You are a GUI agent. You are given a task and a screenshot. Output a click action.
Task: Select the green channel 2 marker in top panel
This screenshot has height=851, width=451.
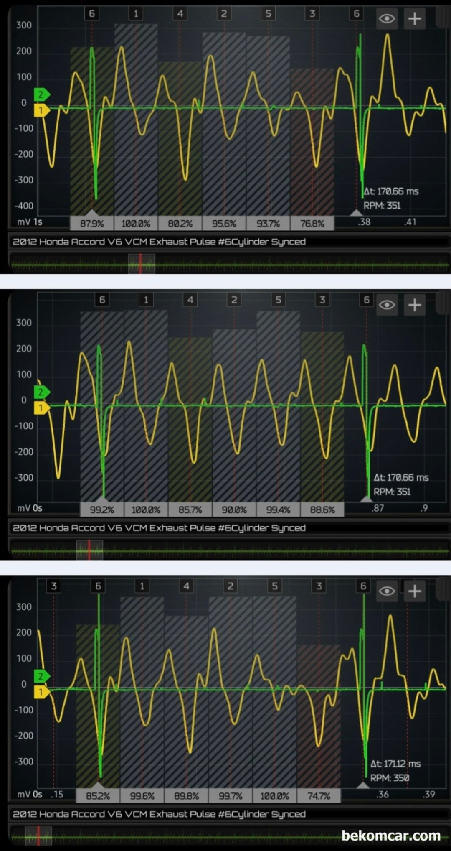[41, 94]
